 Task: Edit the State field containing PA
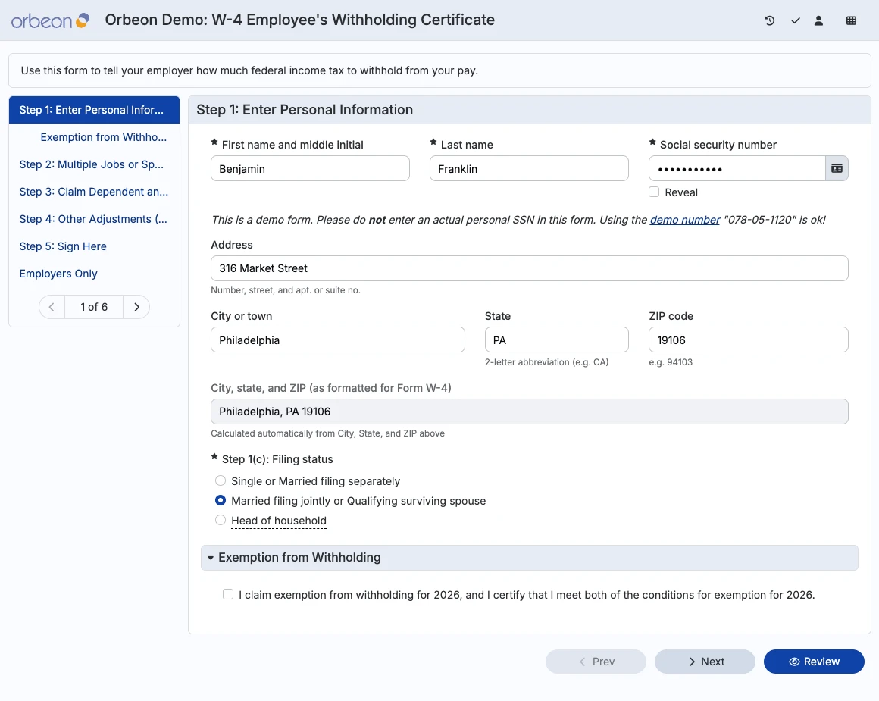pos(556,340)
